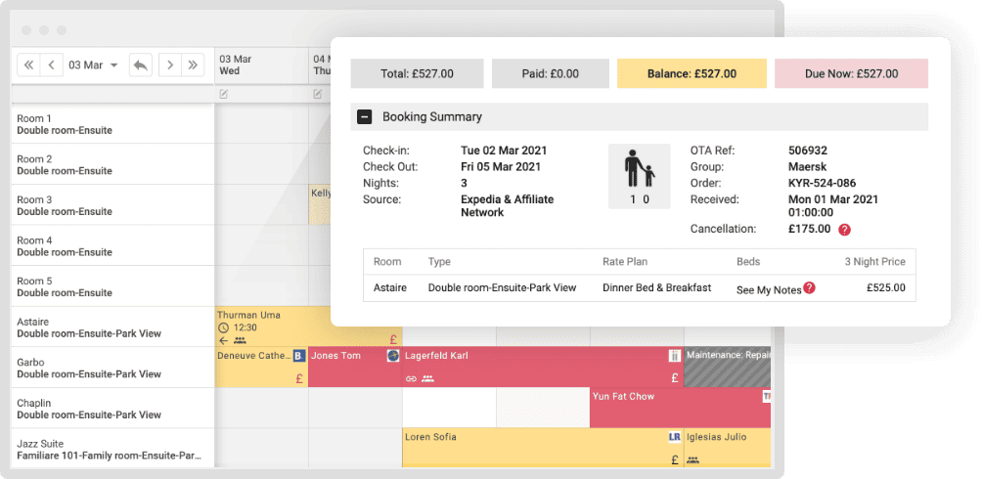Viewport: 982px width, 479px height.
Task: Click the 03 Mar Wed column header
Action: click(261, 65)
